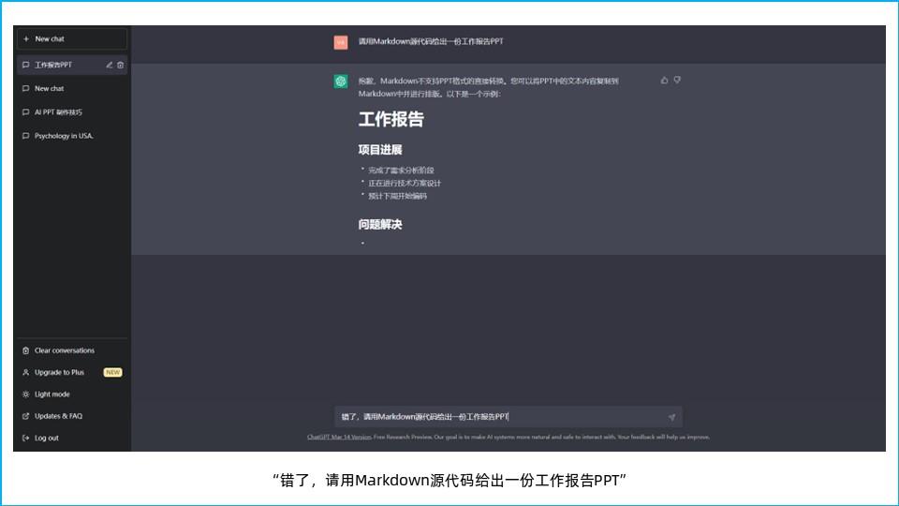Click bullet text 预计下周开始编码
The width and height of the screenshot is (899, 506).
397,196
